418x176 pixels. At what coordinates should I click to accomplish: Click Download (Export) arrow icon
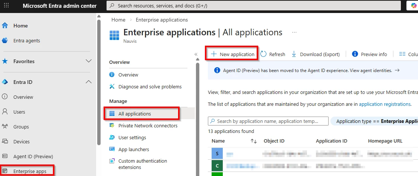(294, 54)
